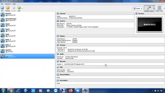Open the Start button dropdown arrow
The height and width of the screenshot is (93, 165).
point(22,9)
